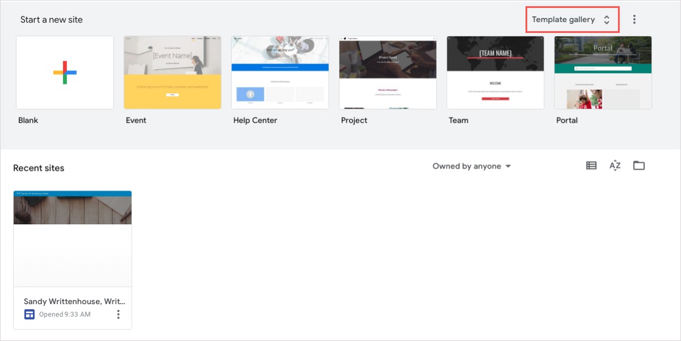Open the Sandy Writtenhouse recent site
The width and height of the screenshot is (681, 341).
click(x=72, y=238)
